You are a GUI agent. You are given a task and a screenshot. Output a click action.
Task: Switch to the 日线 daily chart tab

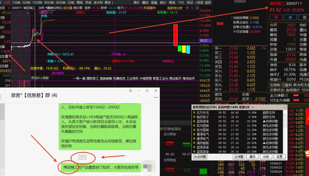(71, 3)
